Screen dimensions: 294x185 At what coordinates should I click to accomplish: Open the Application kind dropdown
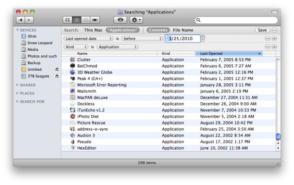117,47
